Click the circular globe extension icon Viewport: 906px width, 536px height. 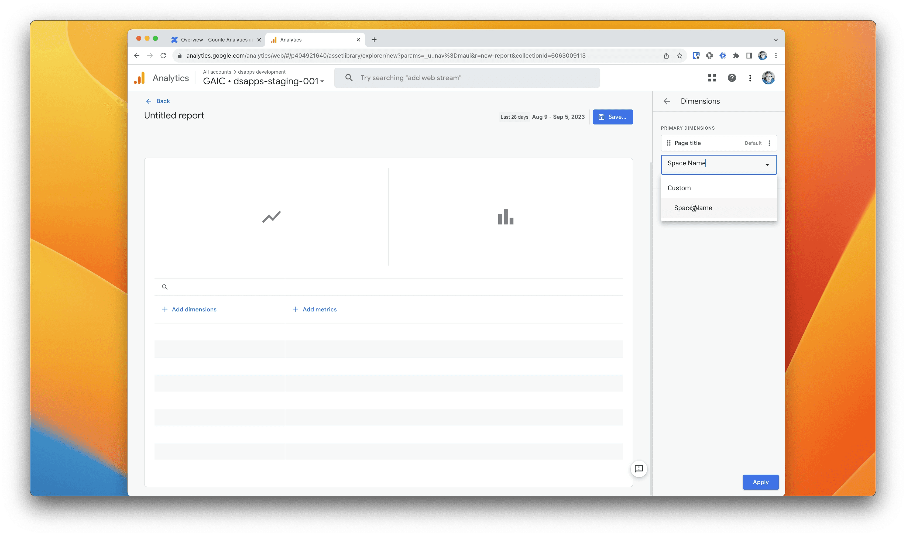(x=709, y=56)
